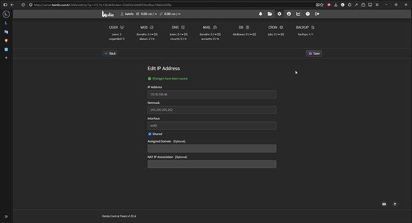Focus the NAT IP Association field

click(212, 164)
